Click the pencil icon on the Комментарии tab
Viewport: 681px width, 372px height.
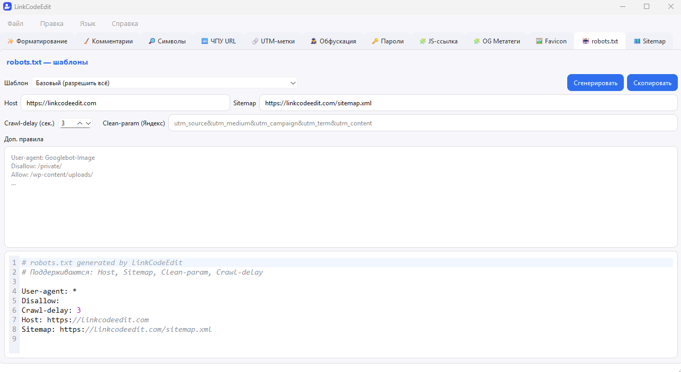pyautogui.click(x=86, y=41)
